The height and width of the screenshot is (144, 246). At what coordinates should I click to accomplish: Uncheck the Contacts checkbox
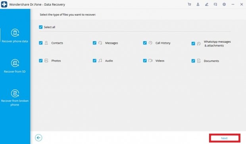pos(40,43)
